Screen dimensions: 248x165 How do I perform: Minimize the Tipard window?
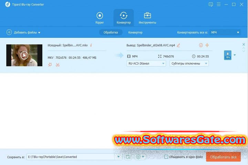point(226,4)
